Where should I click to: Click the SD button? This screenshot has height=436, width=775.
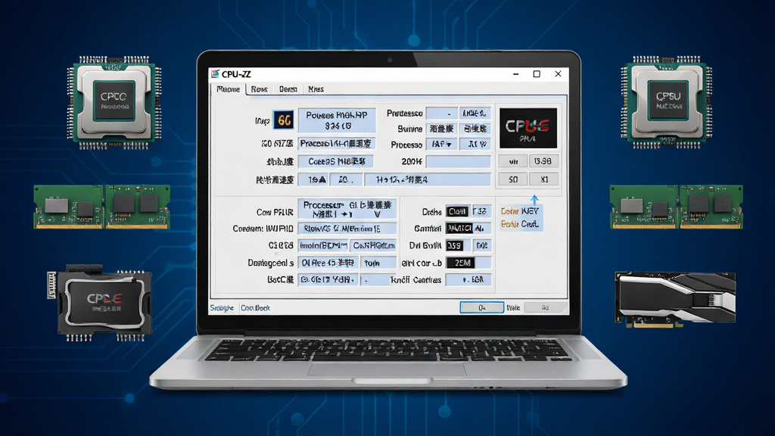(x=513, y=179)
